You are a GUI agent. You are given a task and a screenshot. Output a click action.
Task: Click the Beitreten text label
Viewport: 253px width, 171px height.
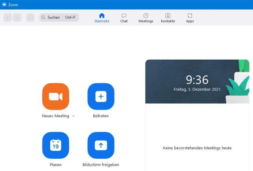tap(101, 116)
